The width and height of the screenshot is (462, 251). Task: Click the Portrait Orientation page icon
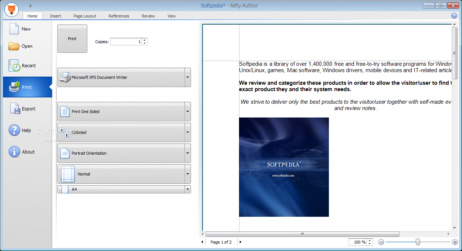coord(65,153)
